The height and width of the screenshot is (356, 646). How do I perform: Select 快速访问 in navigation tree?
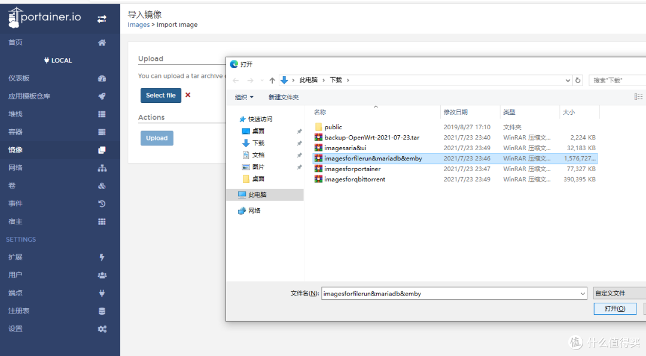pyautogui.click(x=256, y=119)
